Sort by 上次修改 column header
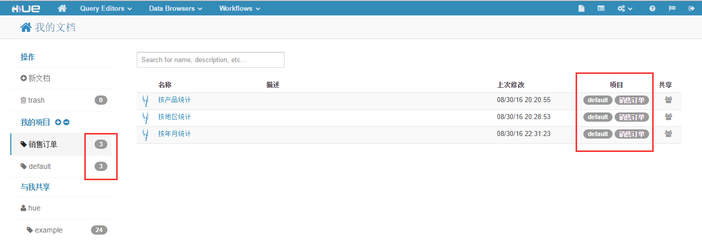Image resolution: width=702 pixels, height=249 pixels. [511, 85]
